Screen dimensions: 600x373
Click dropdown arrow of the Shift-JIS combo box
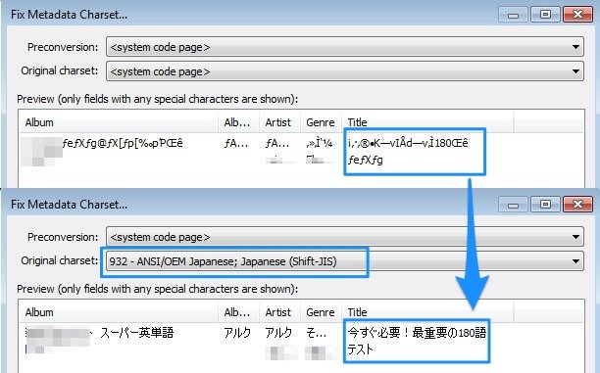pyautogui.click(x=575, y=261)
